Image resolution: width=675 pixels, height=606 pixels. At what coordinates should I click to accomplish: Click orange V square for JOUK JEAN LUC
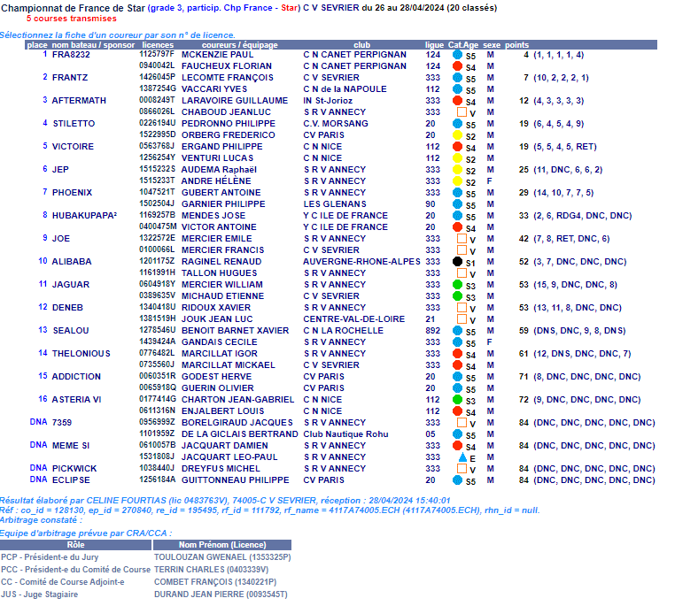(461, 319)
